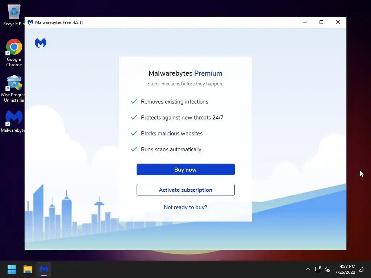Show hidden system tray icons

(308, 269)
